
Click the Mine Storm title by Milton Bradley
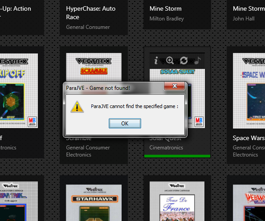point(165,8)
